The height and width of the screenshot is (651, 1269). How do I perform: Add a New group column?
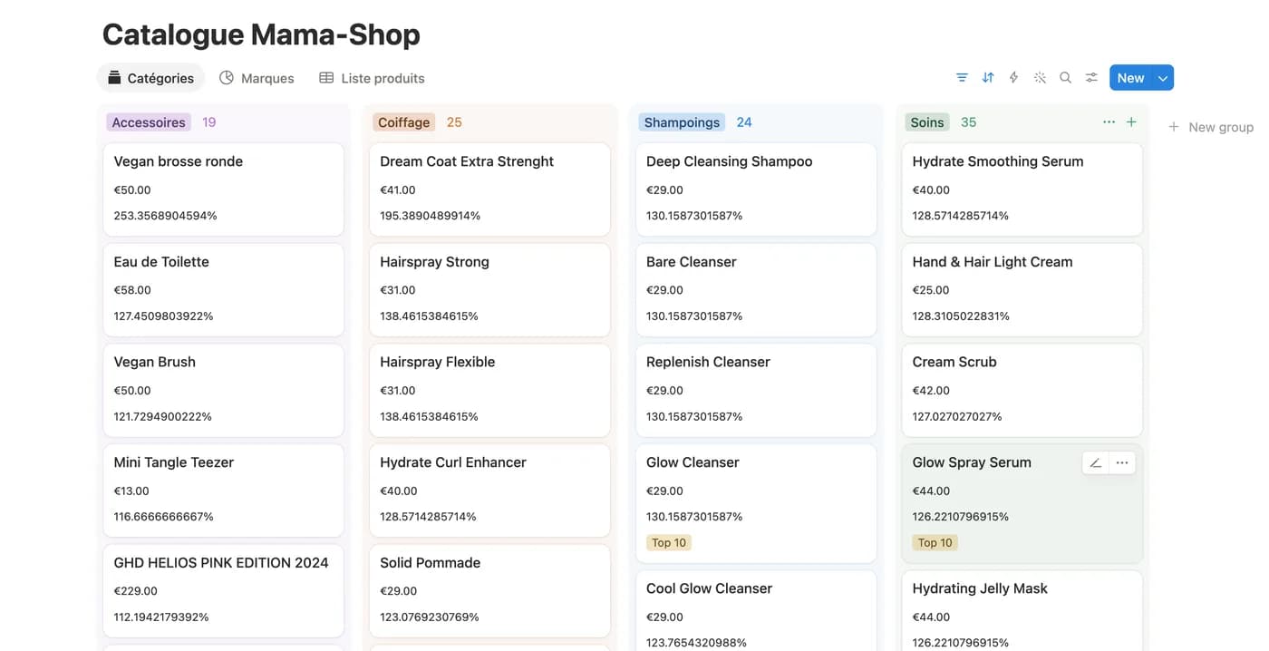point(1211,127)
